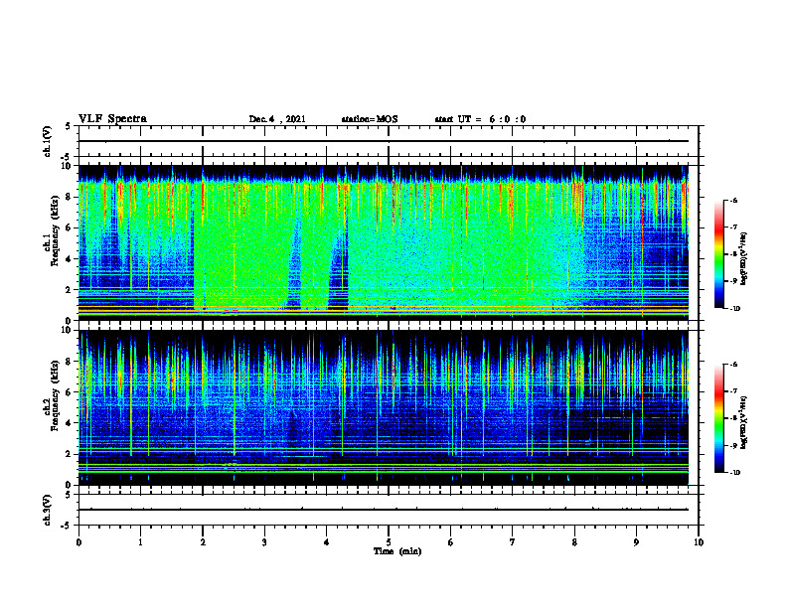Click the "ch.1(V)" top waveform axis label

point(47,141)
